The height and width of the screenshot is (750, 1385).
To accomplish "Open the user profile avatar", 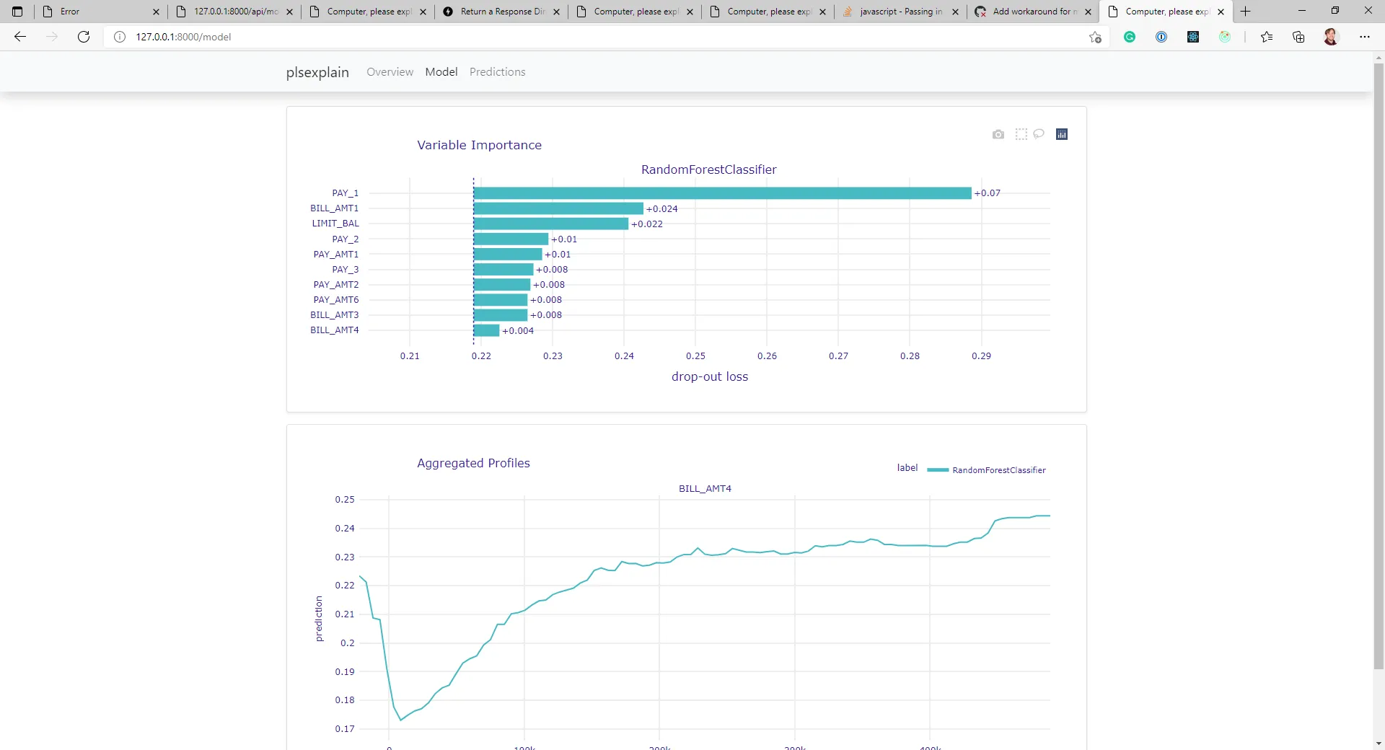I will (1331, 37).
